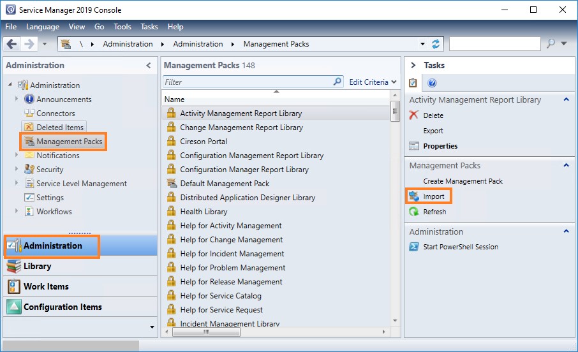Collapse the Administration tree root node
This screenshot has height=352, width=578.
click(10, 84)
